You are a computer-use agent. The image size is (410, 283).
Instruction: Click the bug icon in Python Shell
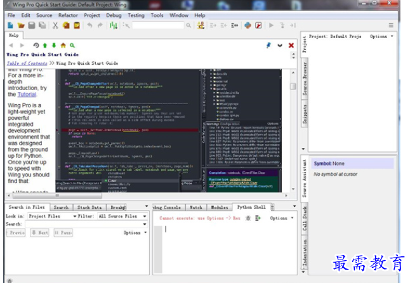click(x=248, y=218)
